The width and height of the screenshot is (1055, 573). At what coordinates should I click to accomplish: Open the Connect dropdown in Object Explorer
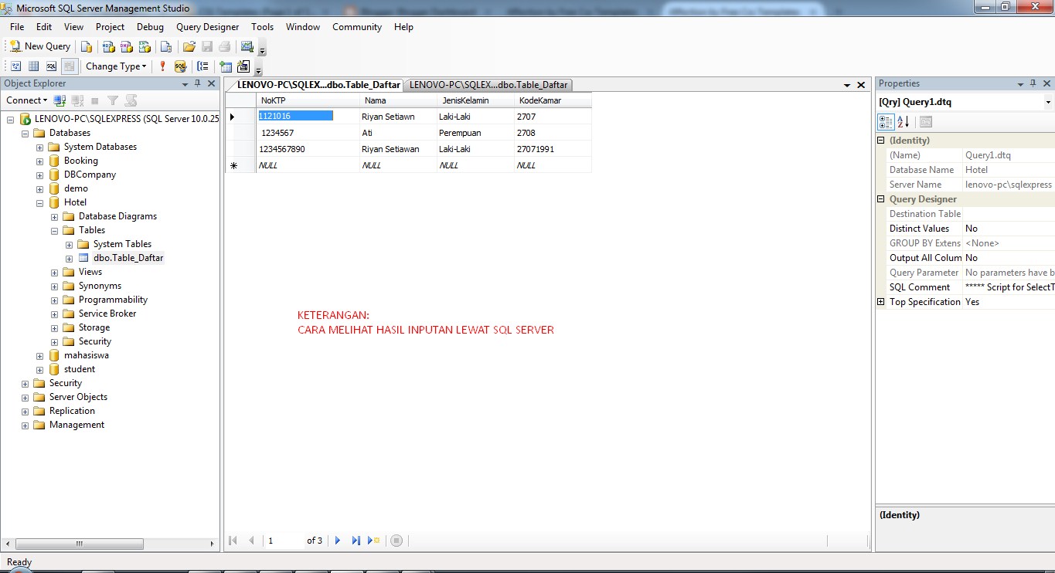(x=26, y=100)
